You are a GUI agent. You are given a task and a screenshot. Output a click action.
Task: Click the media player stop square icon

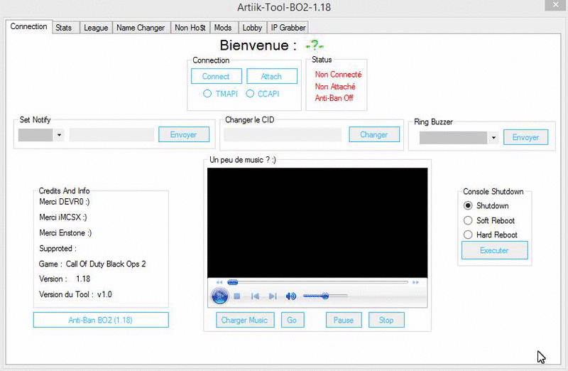point(237,296)
